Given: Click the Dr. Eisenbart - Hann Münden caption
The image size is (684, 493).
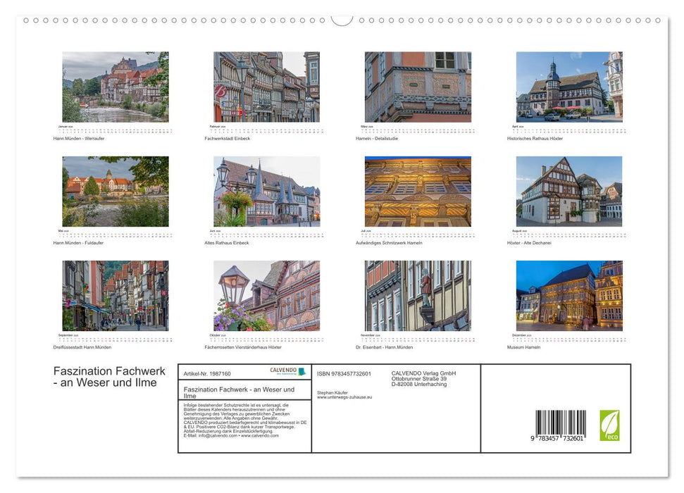Looking at the screenshot, I should [384, 347].
